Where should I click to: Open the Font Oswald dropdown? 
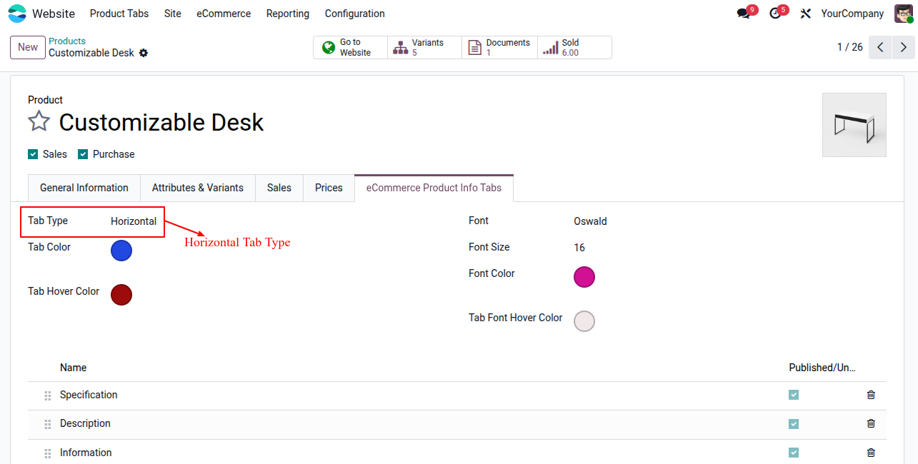point(590,221)
